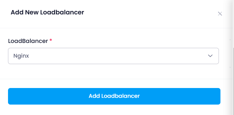Click the down triangle of inner scrollbar
Screen dimensions: 234x115
pos(230,67)
